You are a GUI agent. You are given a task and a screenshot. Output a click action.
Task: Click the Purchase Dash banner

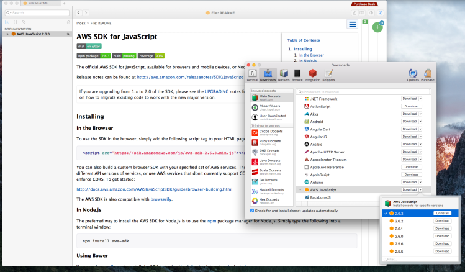point(364,4)
